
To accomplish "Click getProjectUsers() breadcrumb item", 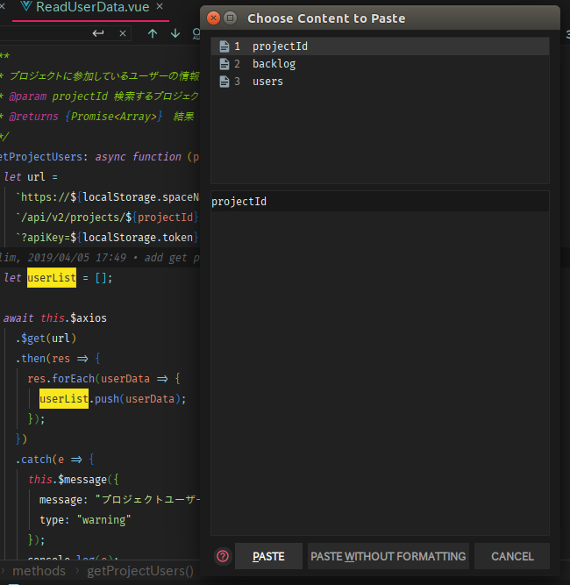I will point(140,571).
